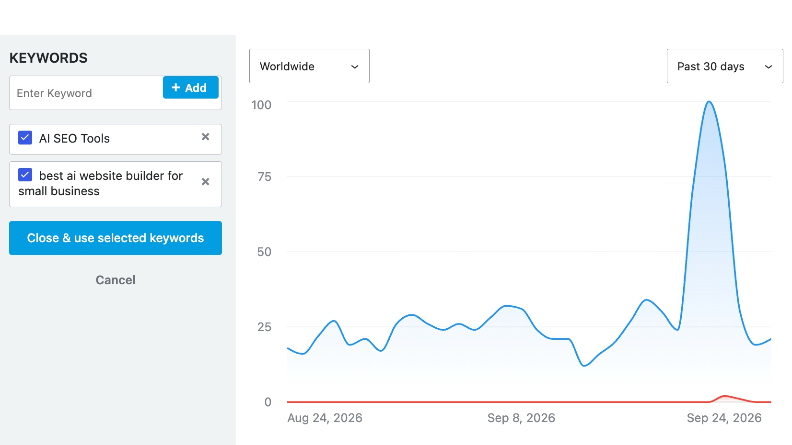Click the 25 y-axis value
Image resolution: width=792 pixels, height=445 pixels.
click(x=264, y=327)
